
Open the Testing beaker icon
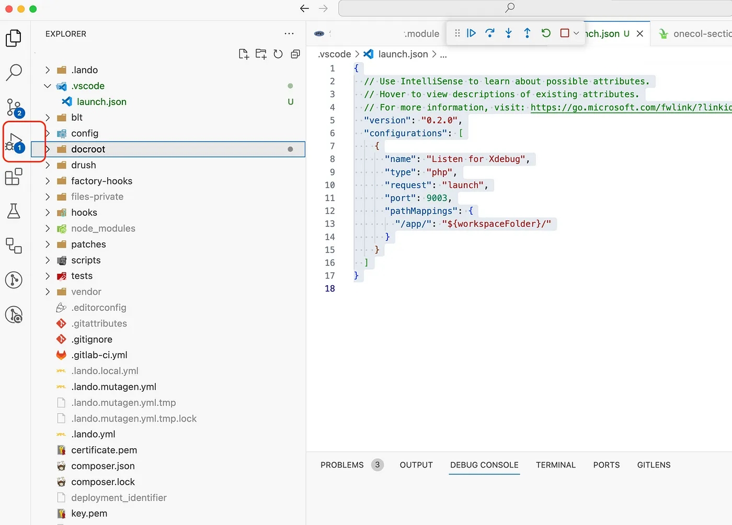(14, 211)
